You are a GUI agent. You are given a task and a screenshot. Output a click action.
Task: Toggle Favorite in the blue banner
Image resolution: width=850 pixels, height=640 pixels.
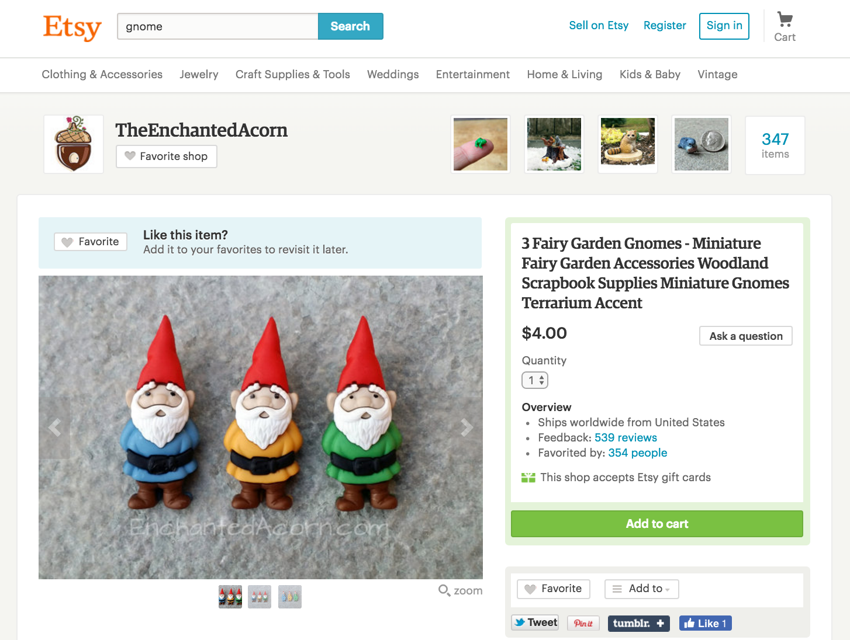(x=91, y=242)
